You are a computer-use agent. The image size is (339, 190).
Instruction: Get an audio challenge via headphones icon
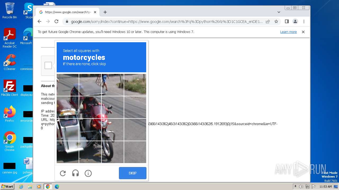(x=75, y=173)
